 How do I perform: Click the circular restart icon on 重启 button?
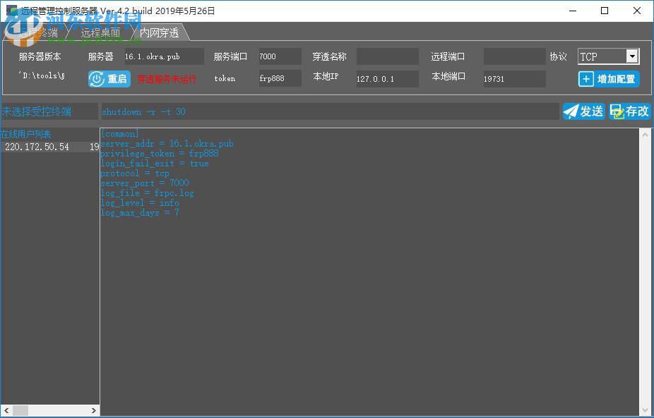pyautogui.click(x=98, y=79)
